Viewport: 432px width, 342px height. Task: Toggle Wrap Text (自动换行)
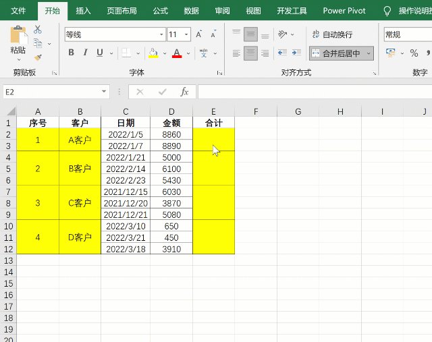pyautogui.click(x=332, y=34)
